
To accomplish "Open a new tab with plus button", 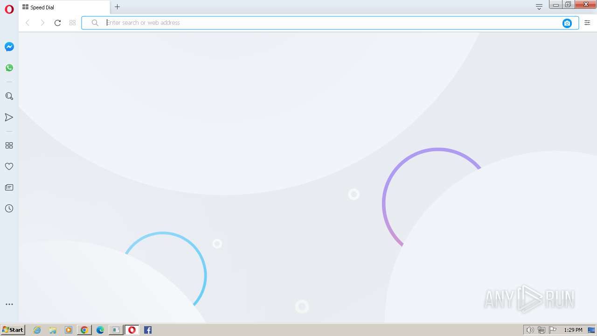I will point(117,7).
